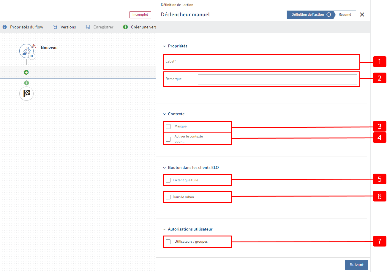Collapse Bouton dans les clients ELO section
Image resolution: width=387 pixels, height=272 pixels.
tap(164, 168)
